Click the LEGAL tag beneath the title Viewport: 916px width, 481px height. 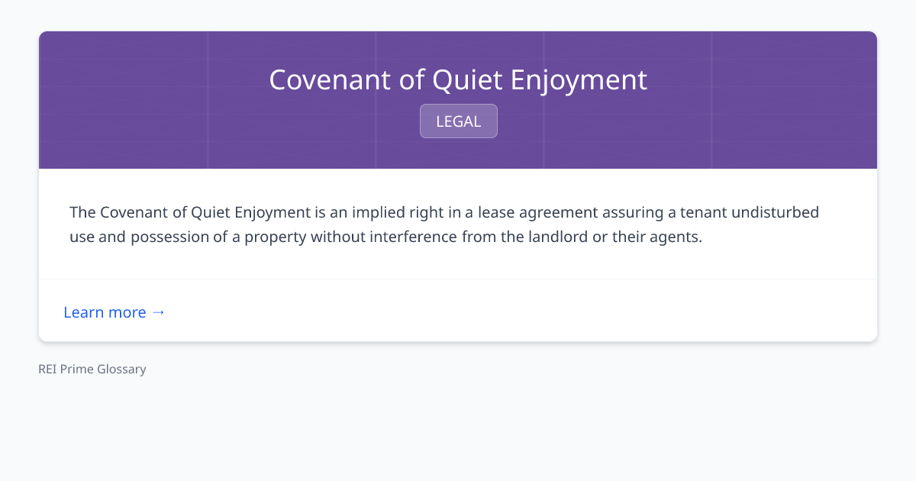coord(458,121)
